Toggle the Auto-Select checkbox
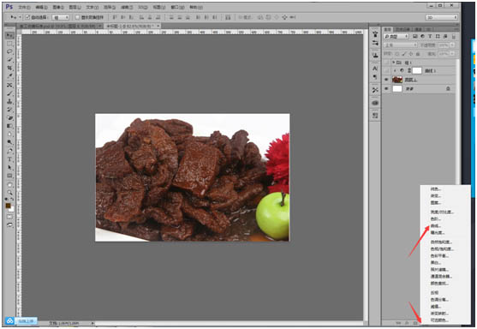Image resolution: width=477 pixels, height=329 pixels. (x=27, y=17)
